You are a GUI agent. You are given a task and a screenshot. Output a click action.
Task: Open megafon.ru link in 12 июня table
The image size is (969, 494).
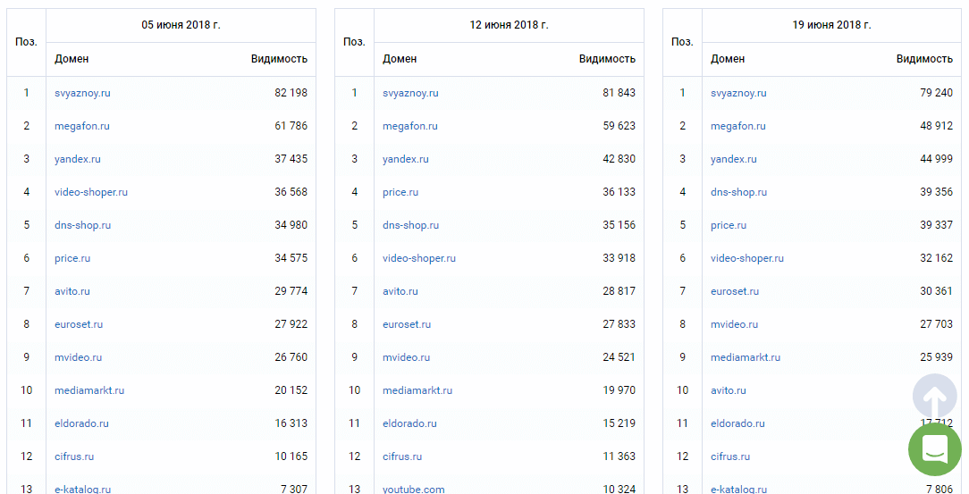coord(409,126)
